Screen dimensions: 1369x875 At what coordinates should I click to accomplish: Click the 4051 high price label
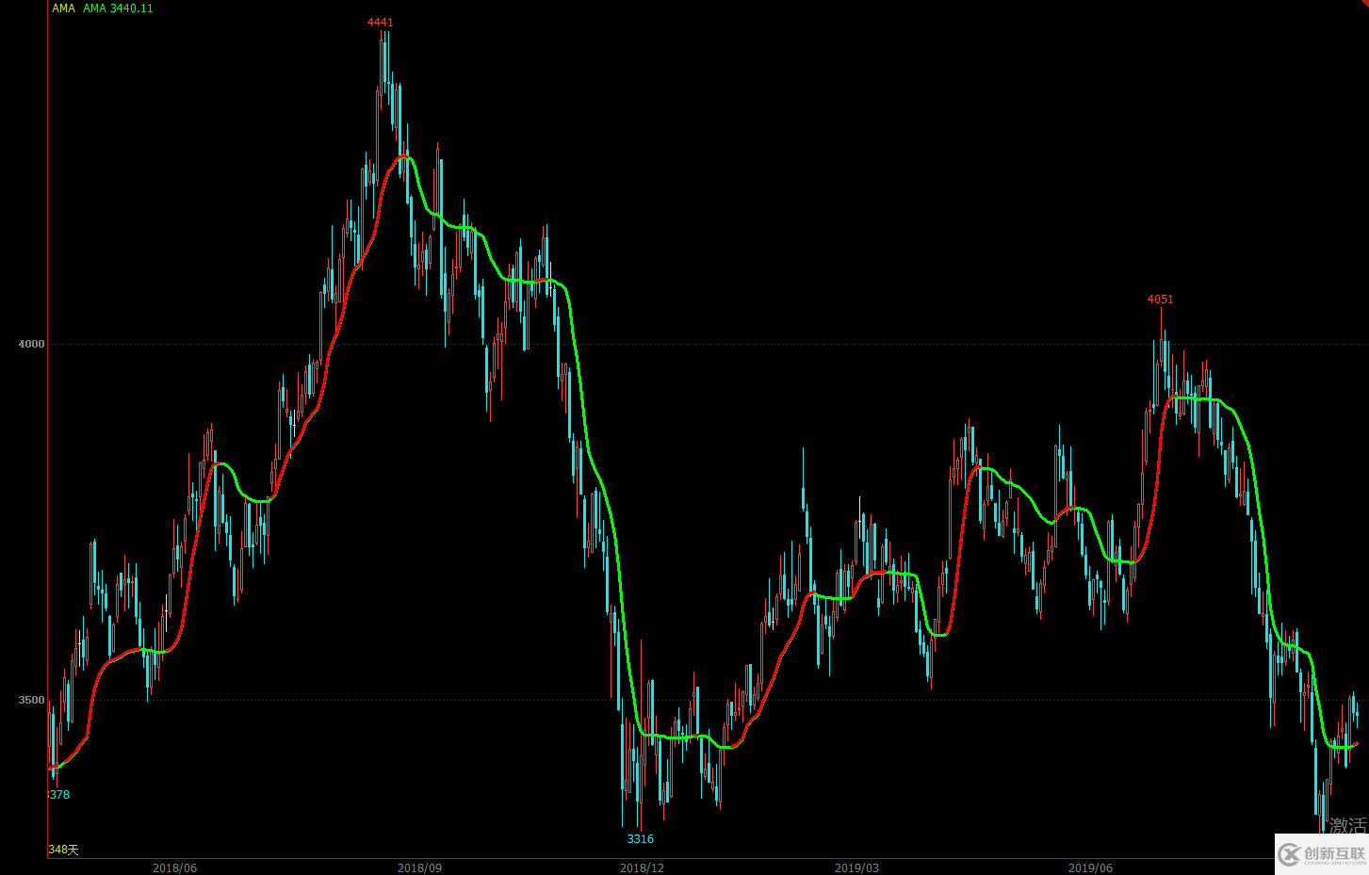pos(1160,300)
